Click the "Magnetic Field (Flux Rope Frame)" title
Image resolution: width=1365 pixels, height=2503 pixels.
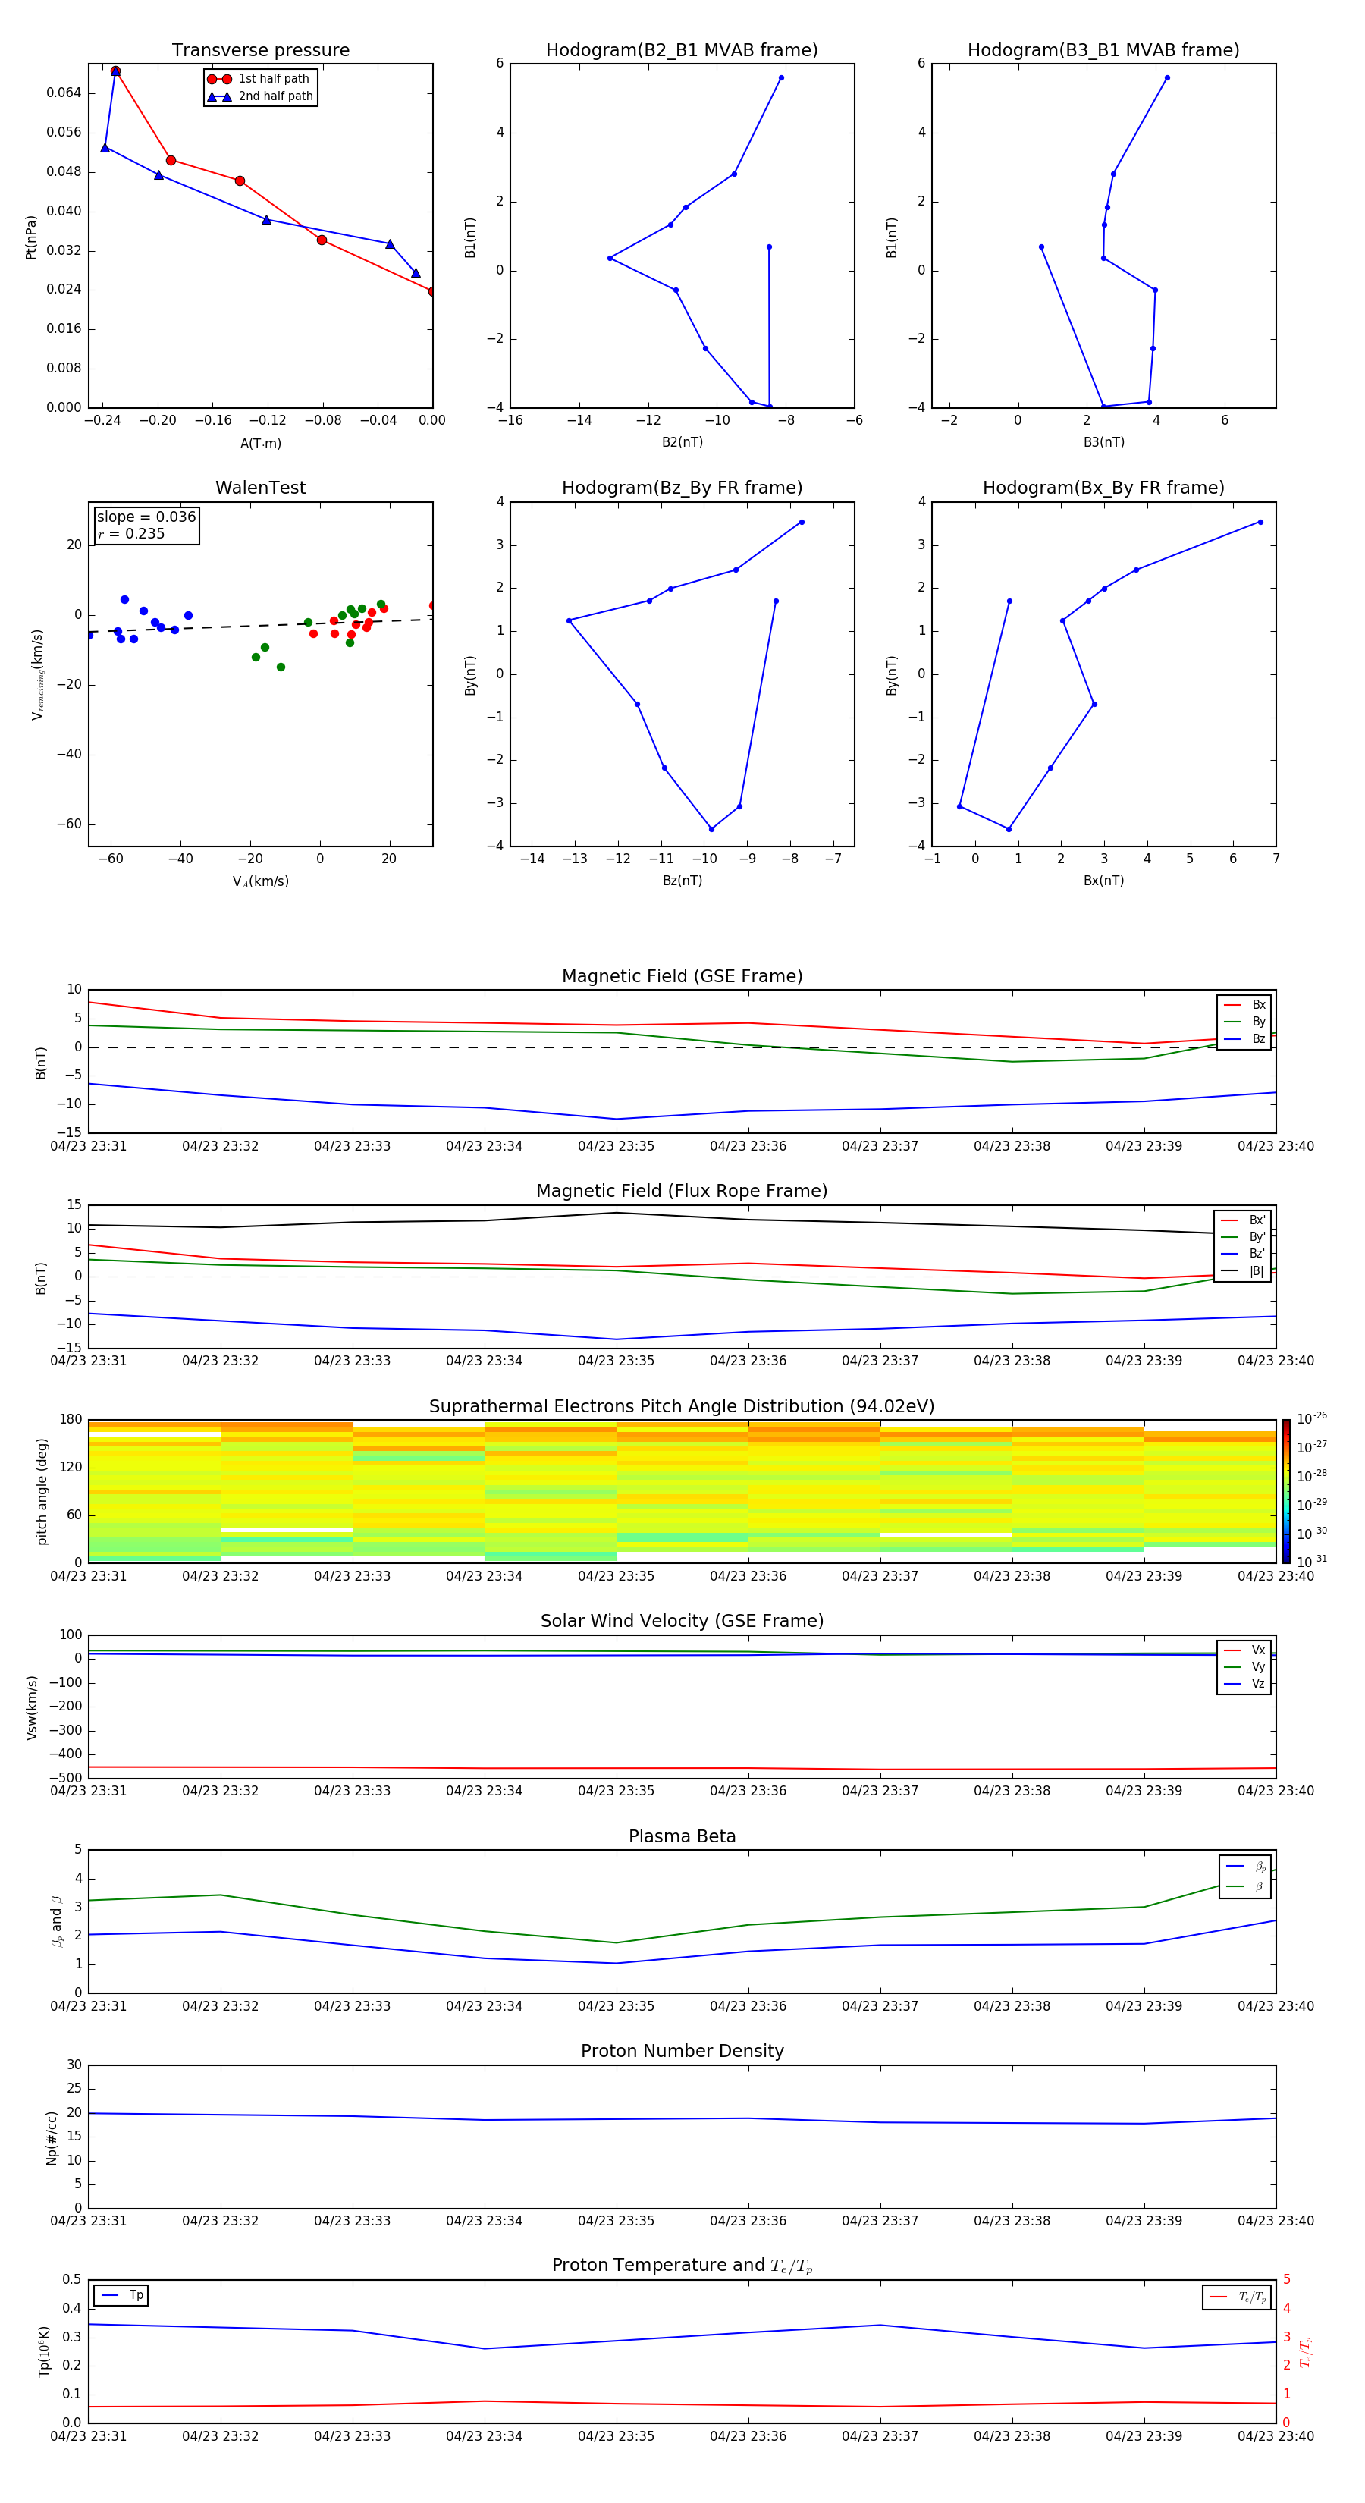pyautogui.click(x=682, y=1192)
